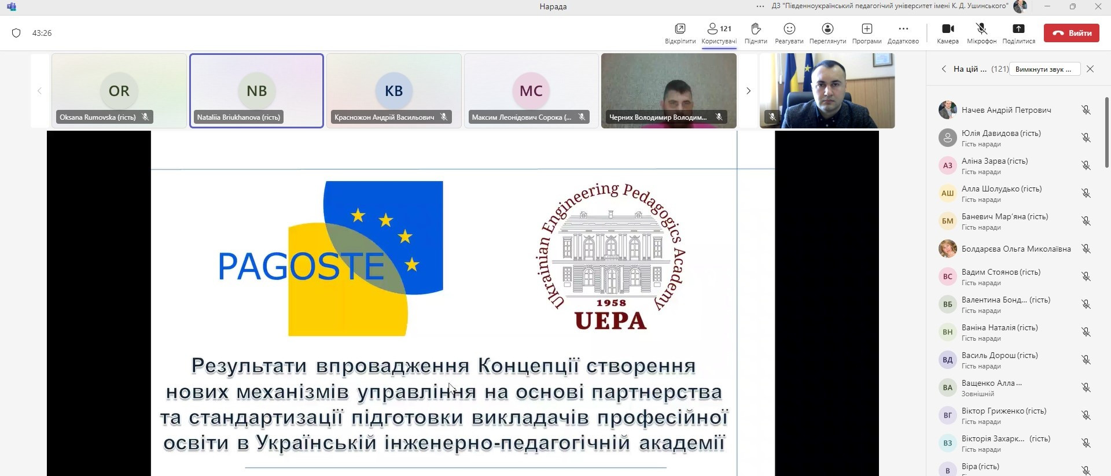This screenshot has width=1111, height=476.
Task: Click the UEPA academy emblem on slide
Action: click(x=610, y=257)
